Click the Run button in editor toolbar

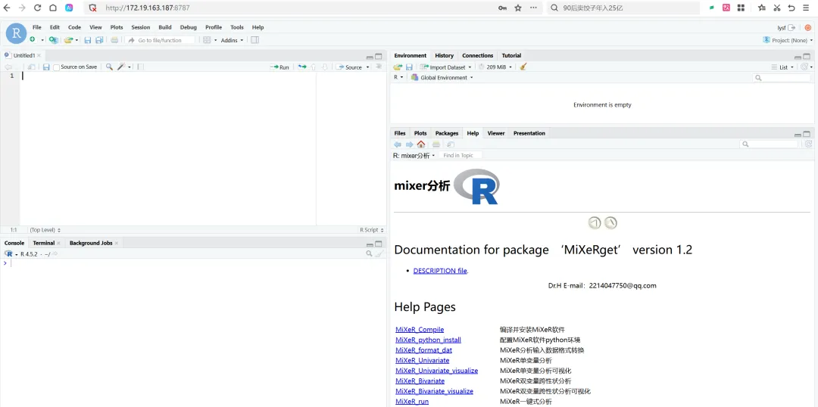click(279, 67)
